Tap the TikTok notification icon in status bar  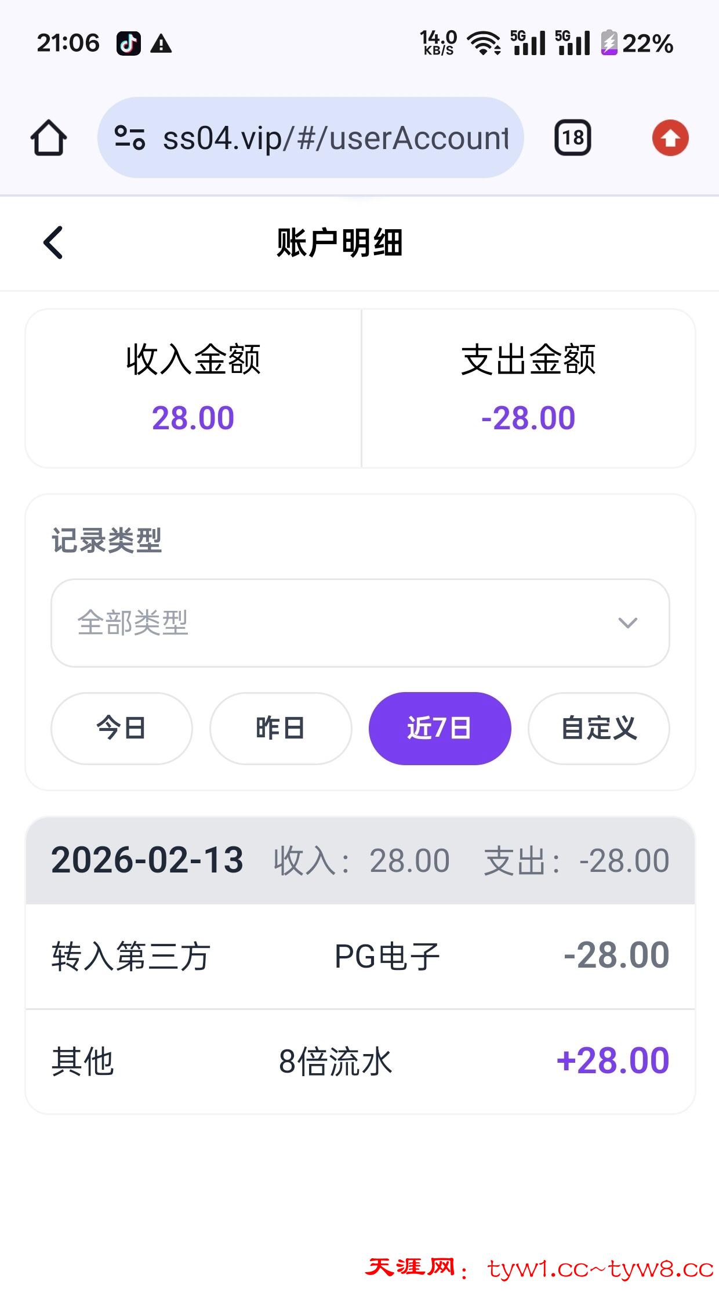(x=128, y=44)
